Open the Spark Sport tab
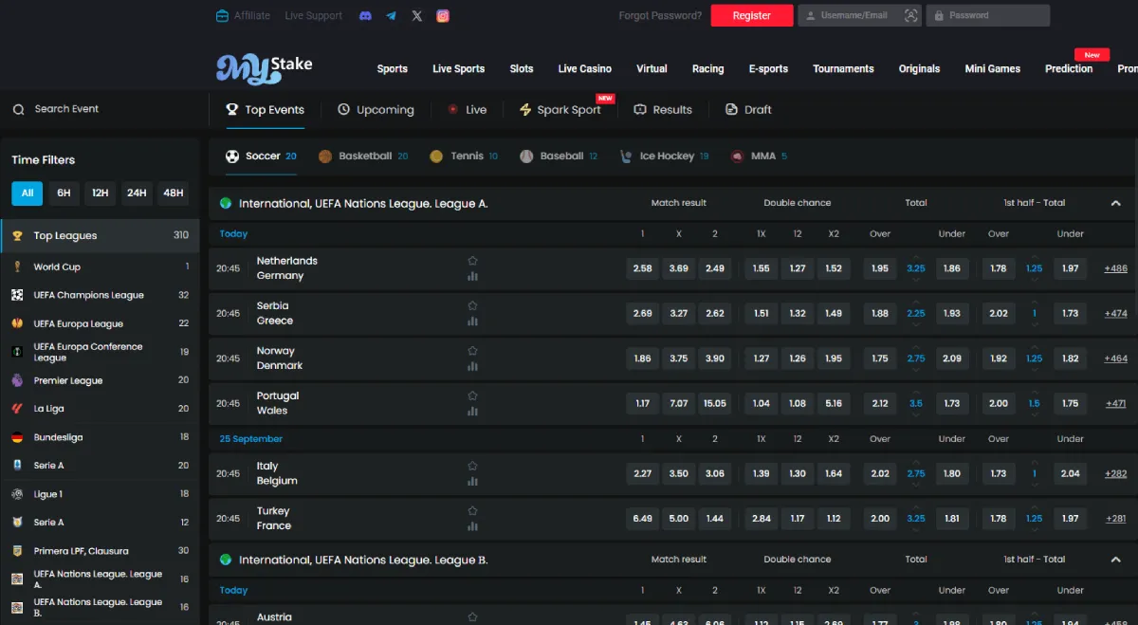 click(x=560, y=110)
